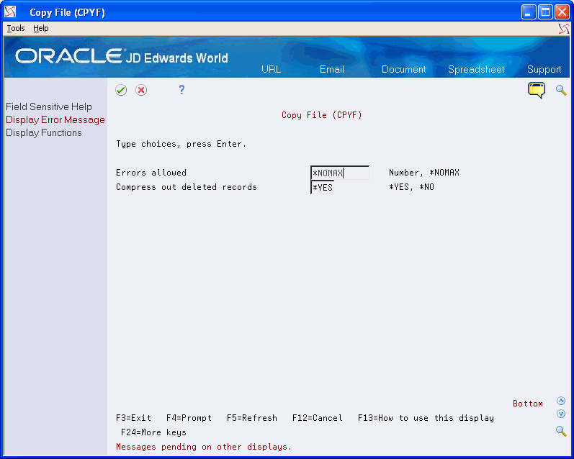Click '*YES, *NO' hint text

[x=411, y=187]
